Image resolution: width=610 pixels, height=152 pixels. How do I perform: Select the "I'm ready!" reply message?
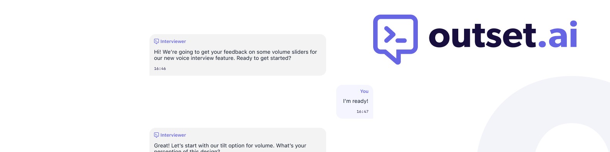point(355,101)
